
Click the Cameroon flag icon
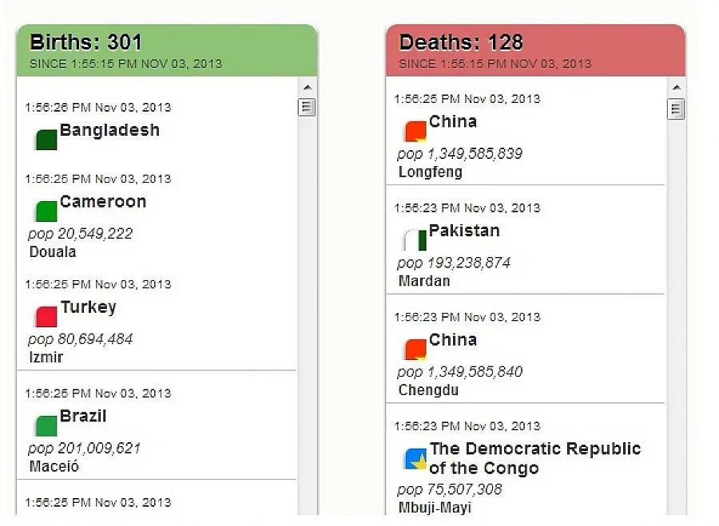click(46, 211)
